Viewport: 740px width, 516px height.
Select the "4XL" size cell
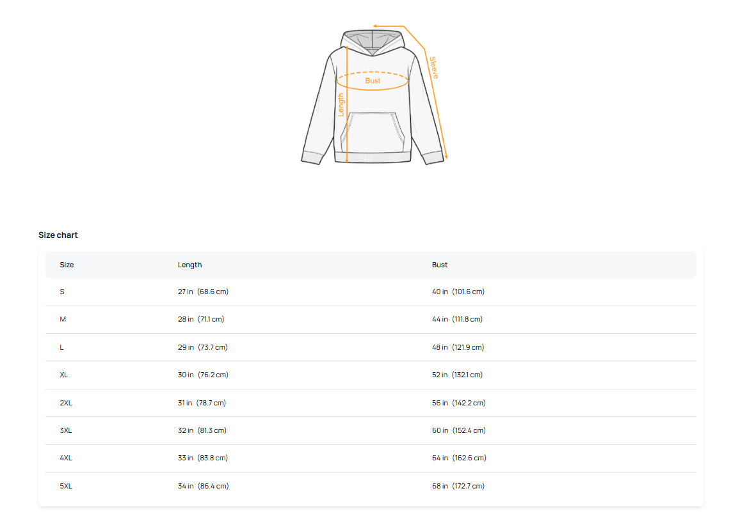point(65,458)
